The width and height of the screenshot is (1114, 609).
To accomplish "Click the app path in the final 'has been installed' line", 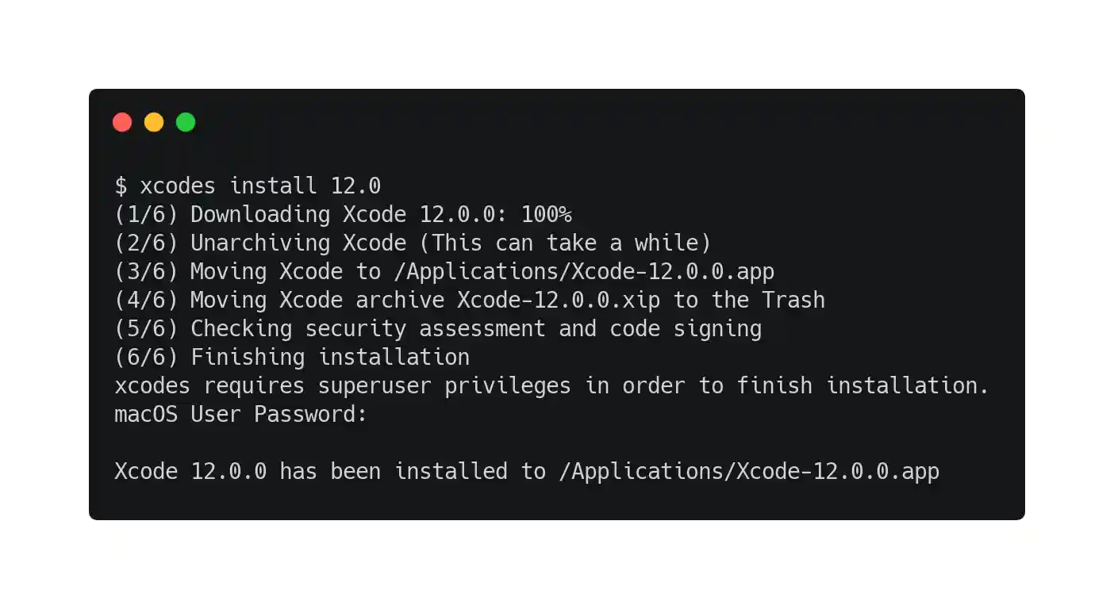I will pyautogui.click(x=749, y=472).
